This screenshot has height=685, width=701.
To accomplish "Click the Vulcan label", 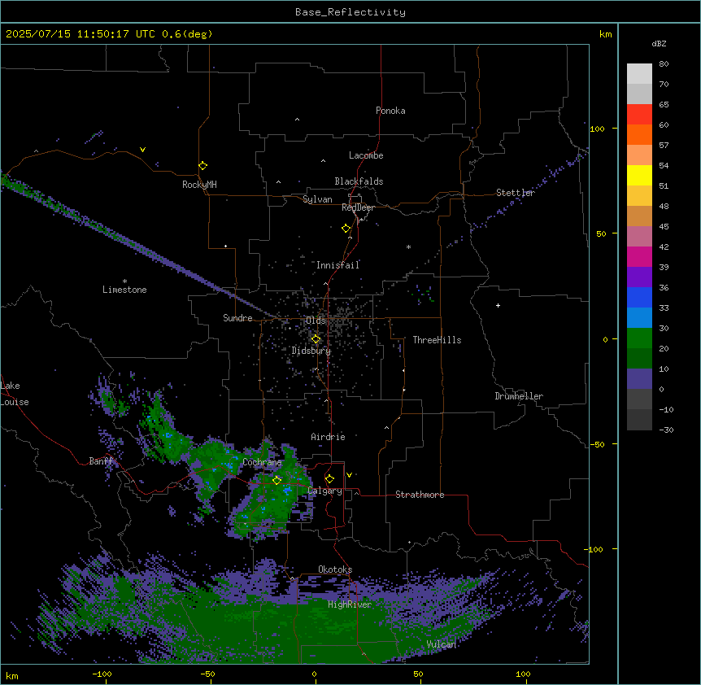I will [x=441, y=644].
